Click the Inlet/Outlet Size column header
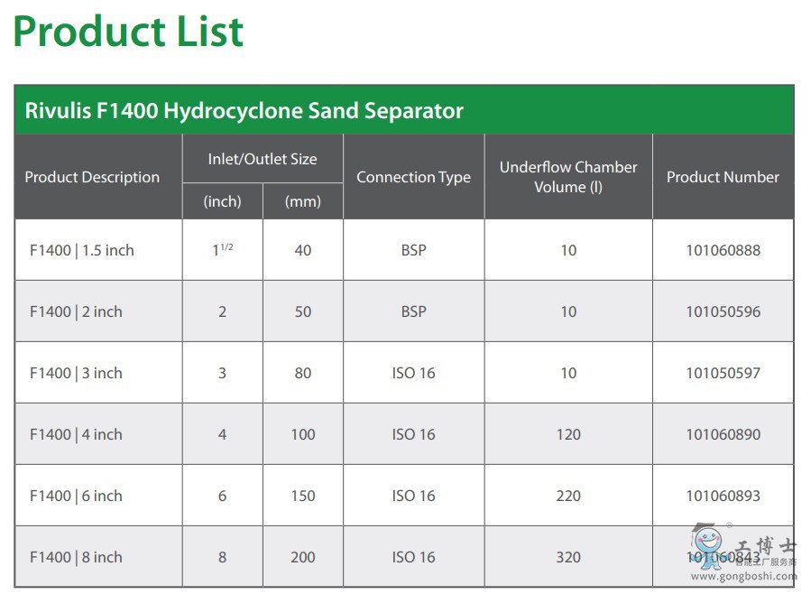The image size is (811, 594). tap(263, 159)
